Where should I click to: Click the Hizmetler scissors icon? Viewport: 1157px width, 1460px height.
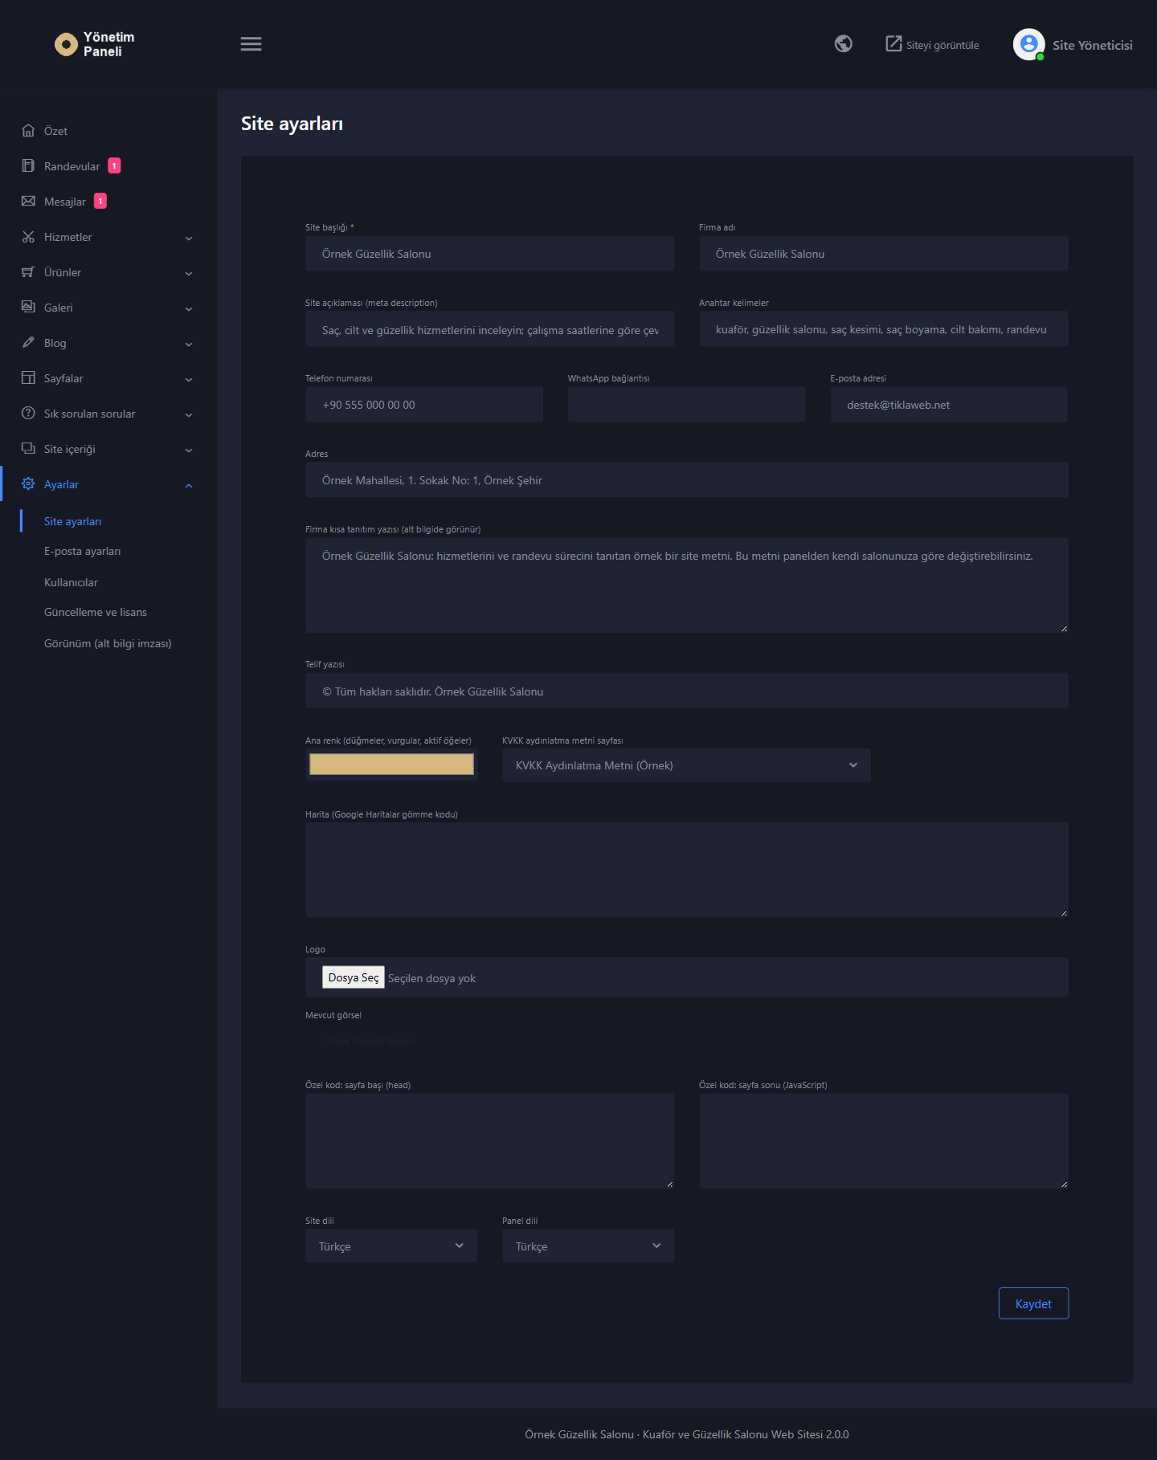[x=28, y=237]
